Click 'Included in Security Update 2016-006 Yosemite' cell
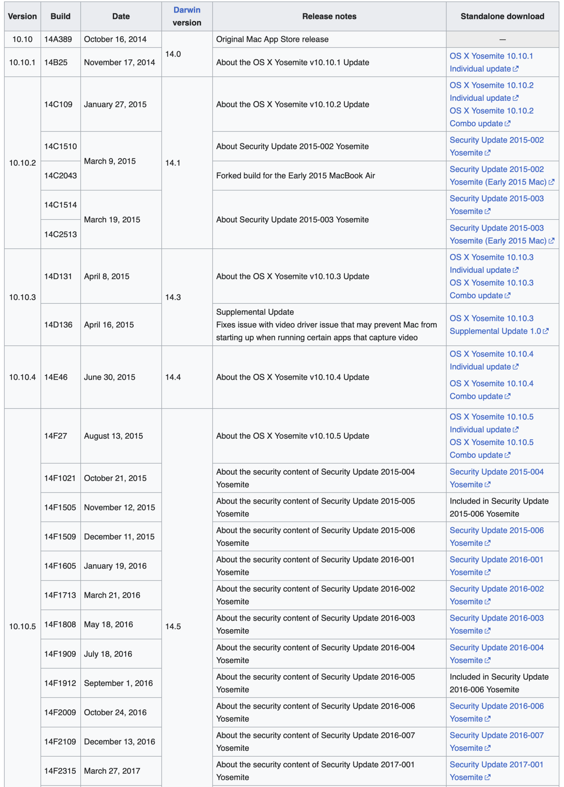This screenshot has height=787, width=564. pos(502,683)
